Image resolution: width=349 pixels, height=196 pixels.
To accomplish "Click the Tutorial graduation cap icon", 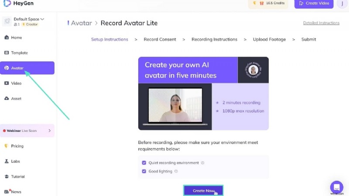I will click(x=7, y=176).
